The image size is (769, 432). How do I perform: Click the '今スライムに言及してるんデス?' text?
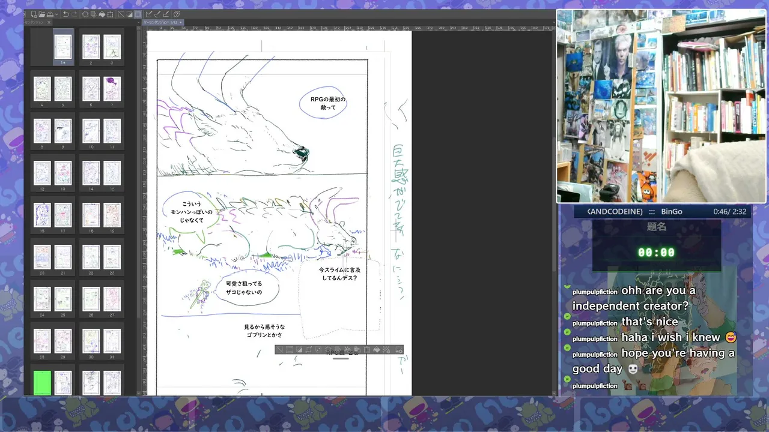tap(340, 274)
